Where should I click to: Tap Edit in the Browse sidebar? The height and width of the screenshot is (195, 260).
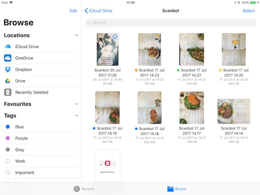point(73,11)
